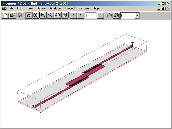Close the bpf_nallow.son document window
This screenshot has width=172, height=129.
tap(168, 8)
